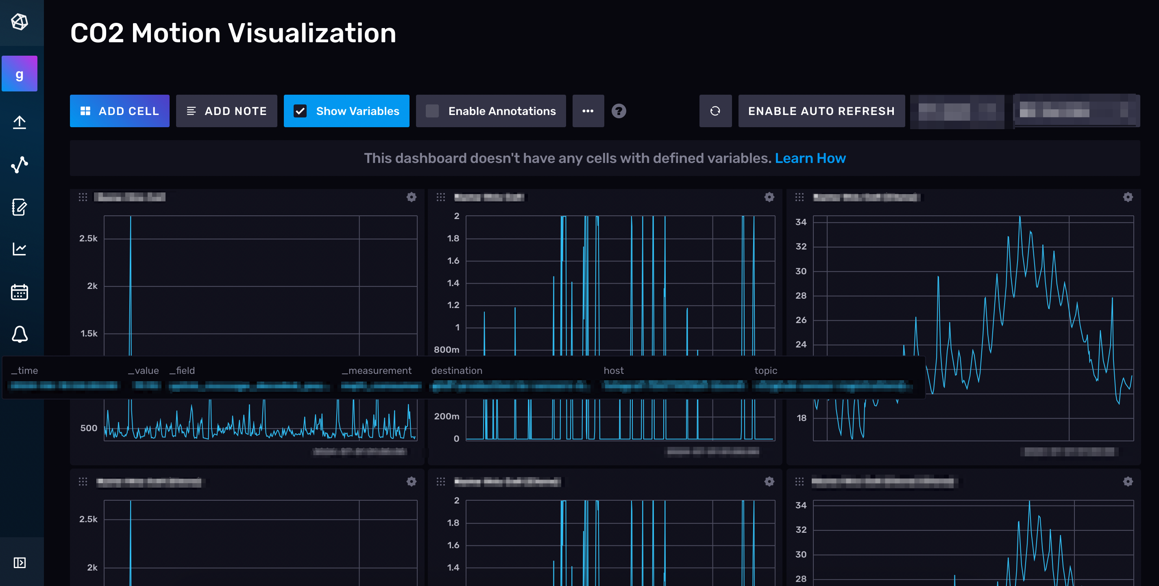Viewport: 1159px width, 586px height.
Task: Collapse the sidebar with the bottom toggle icon
Action: coord(20,562)
